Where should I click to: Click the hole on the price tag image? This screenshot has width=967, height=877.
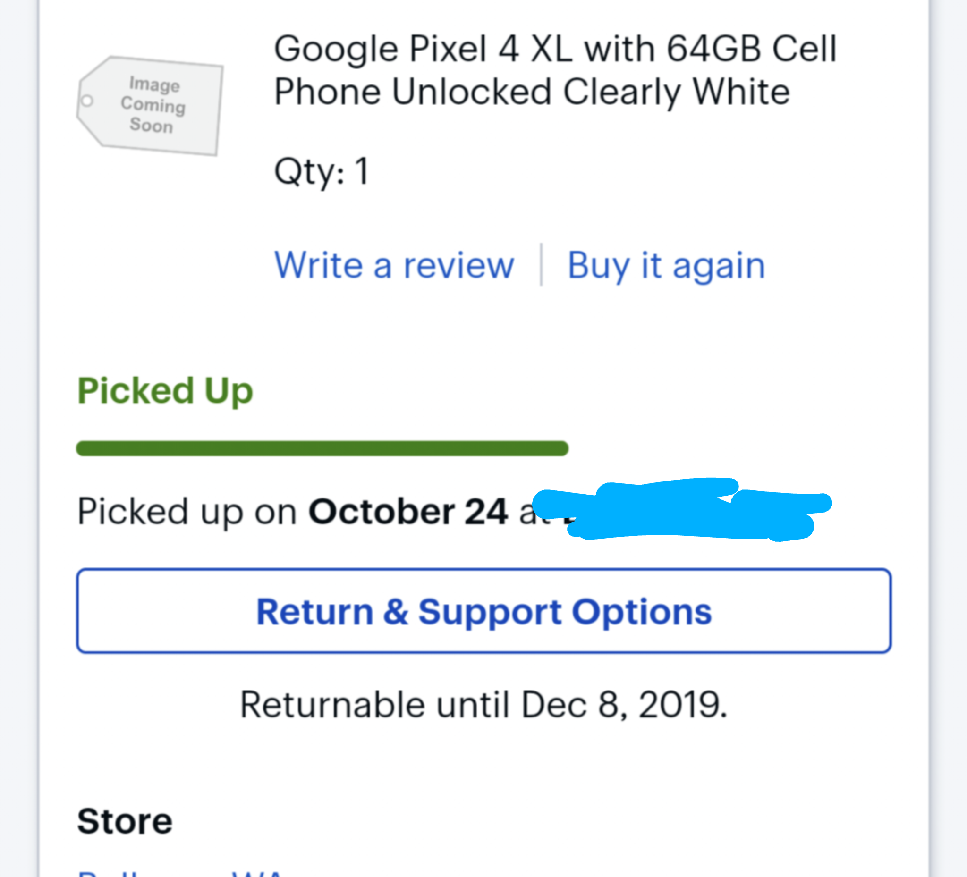point(87,101)
